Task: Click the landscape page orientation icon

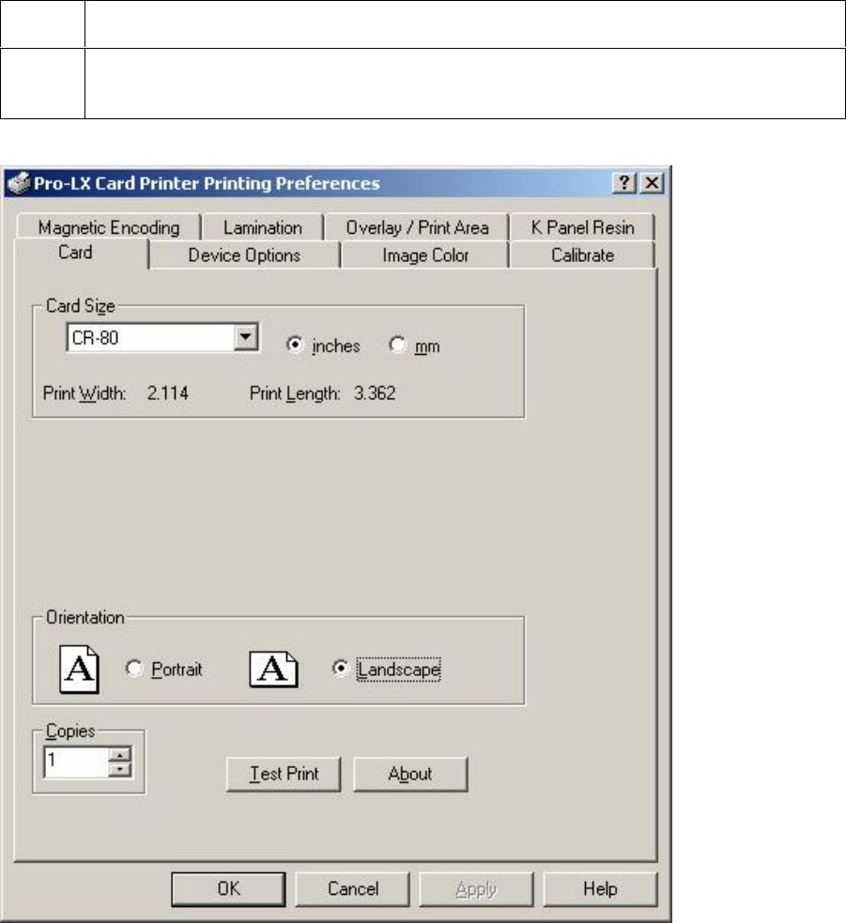Action: click(273, 669)
